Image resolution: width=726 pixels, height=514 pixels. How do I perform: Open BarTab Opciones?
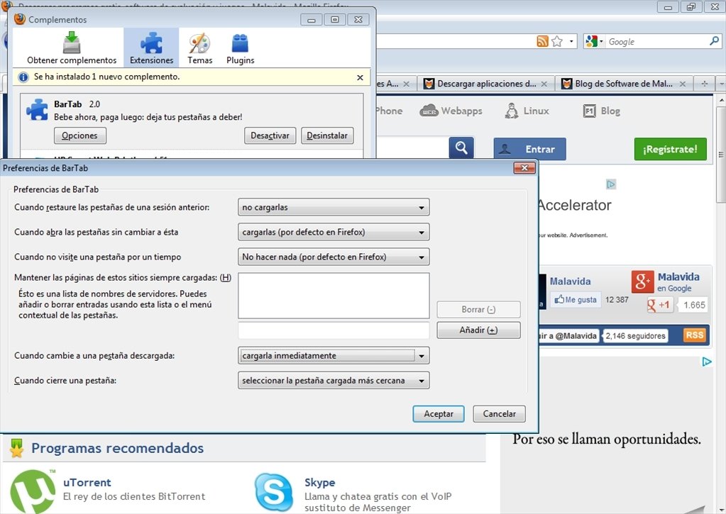coord(80,135)
